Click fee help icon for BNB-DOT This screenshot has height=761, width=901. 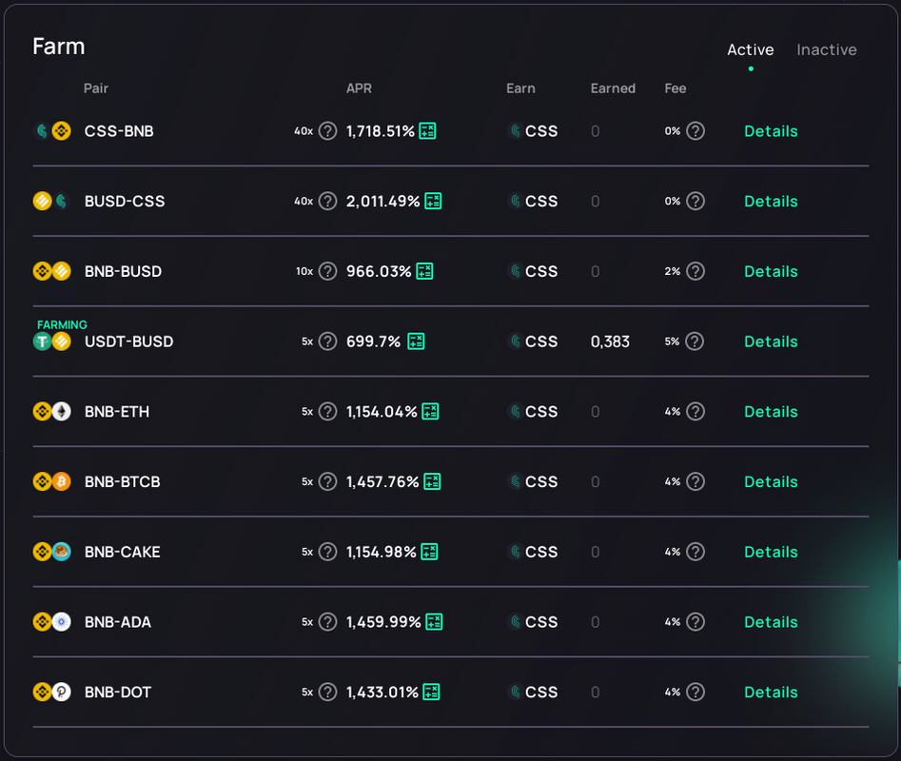pos(695,692)
